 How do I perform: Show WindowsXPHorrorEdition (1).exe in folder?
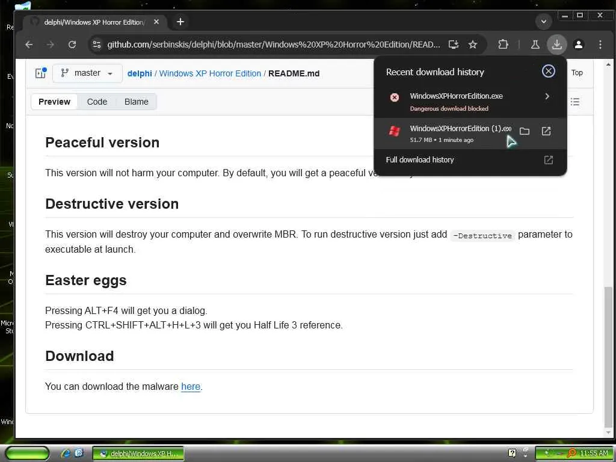point(525,131)
